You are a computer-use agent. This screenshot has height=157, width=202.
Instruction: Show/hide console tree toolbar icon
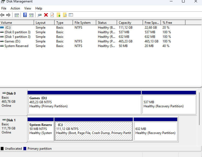pyautogui.click(x=16, y=15)
